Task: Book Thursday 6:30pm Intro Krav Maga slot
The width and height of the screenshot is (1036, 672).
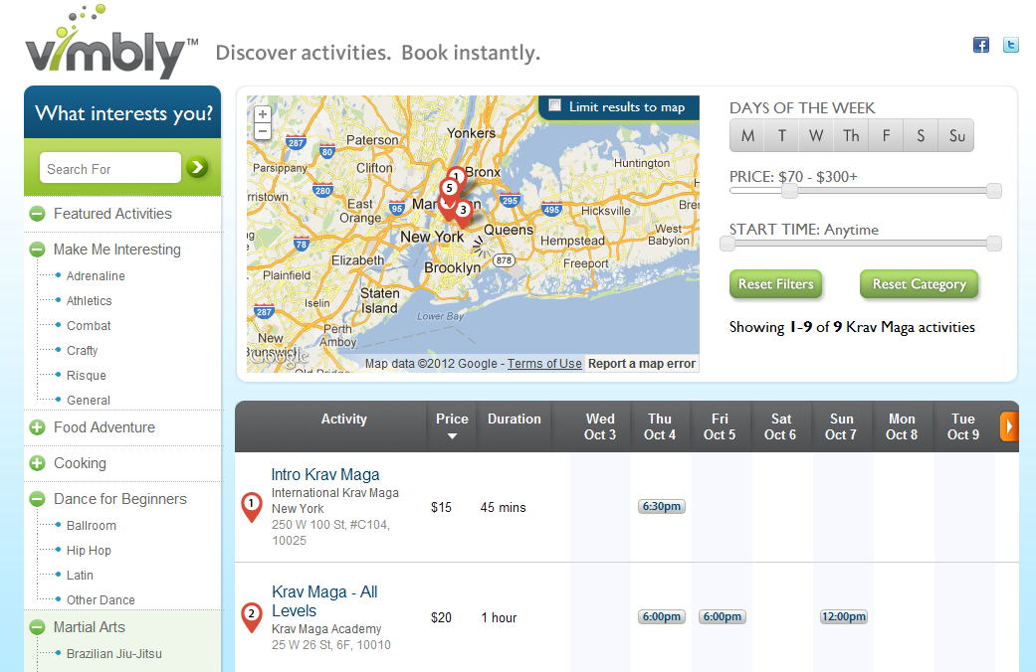Action: click(662, 506)
